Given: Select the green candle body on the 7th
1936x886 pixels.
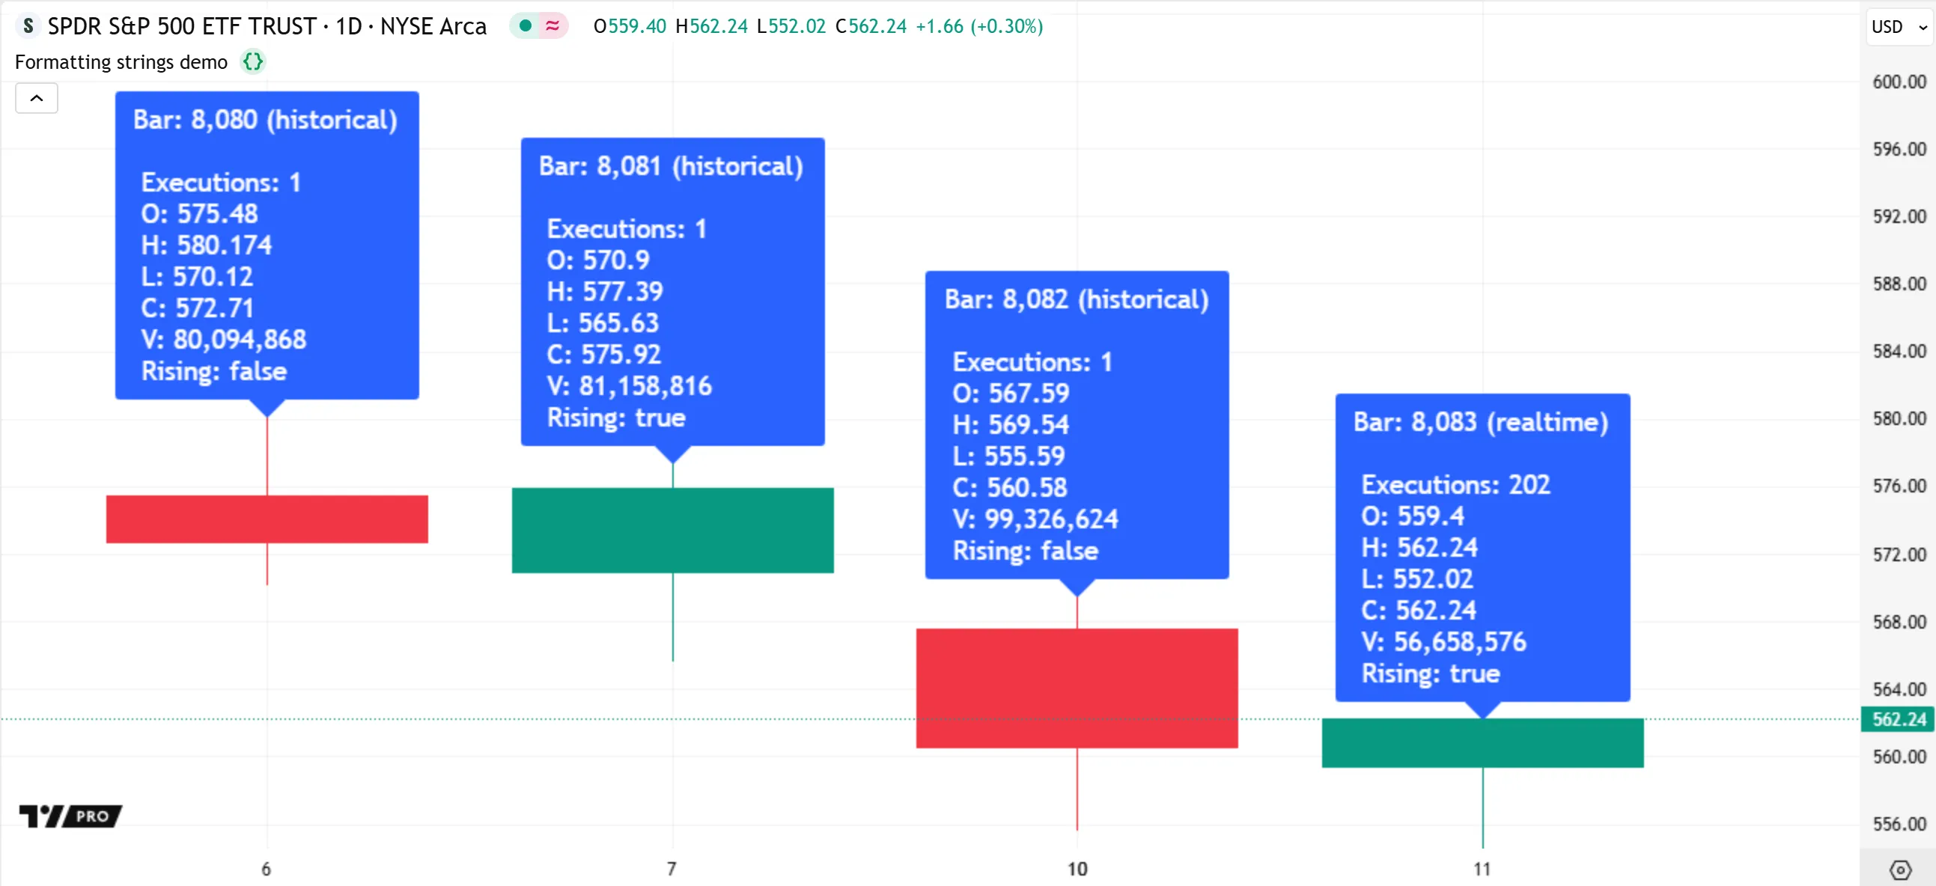Looking at the screenshot, I should 672,530.
